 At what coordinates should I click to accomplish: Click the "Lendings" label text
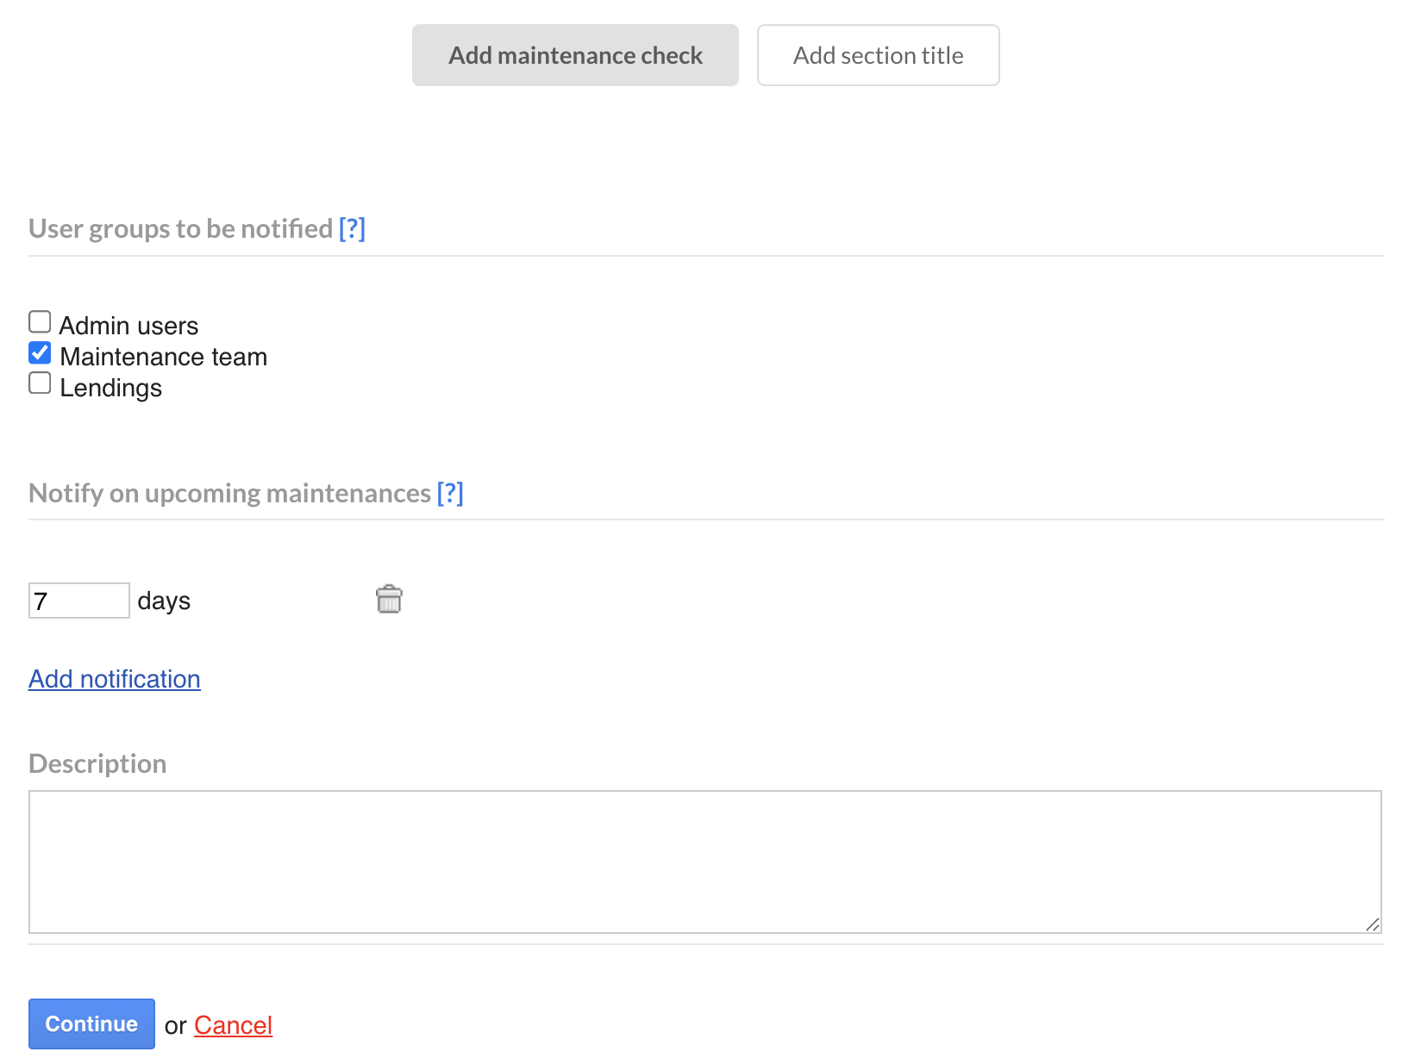110,388
